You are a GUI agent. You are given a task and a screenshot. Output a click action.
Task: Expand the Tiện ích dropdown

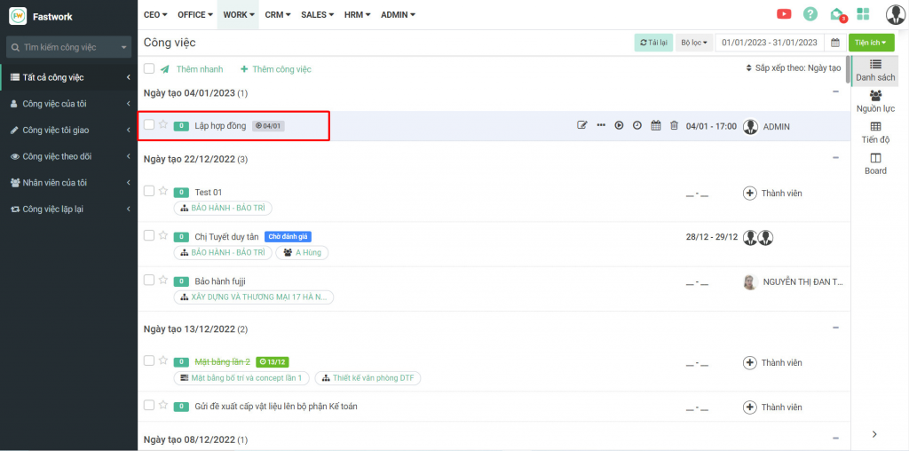(x=871, y=43)
